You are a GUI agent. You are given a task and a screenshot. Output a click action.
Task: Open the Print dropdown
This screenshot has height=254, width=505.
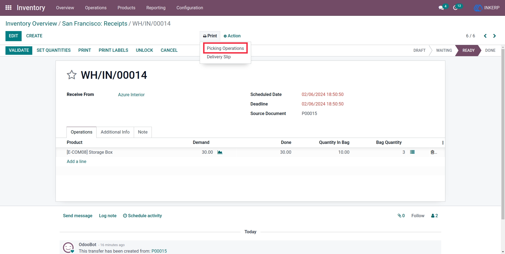(x=210, y=36)
